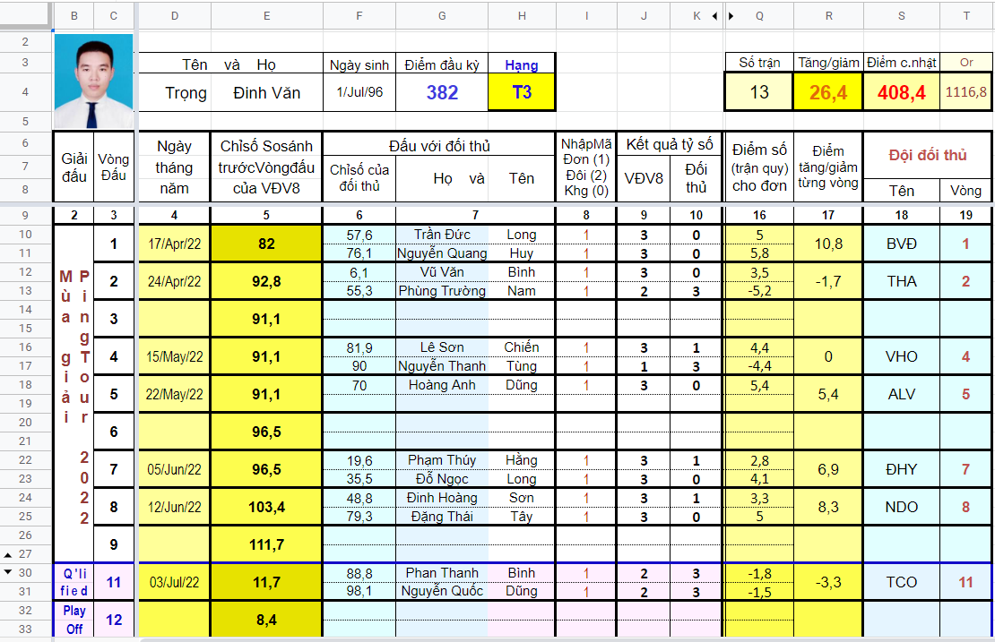Select column S header
995x642 pixels.
pyautogui.click(x=901, y=16)
